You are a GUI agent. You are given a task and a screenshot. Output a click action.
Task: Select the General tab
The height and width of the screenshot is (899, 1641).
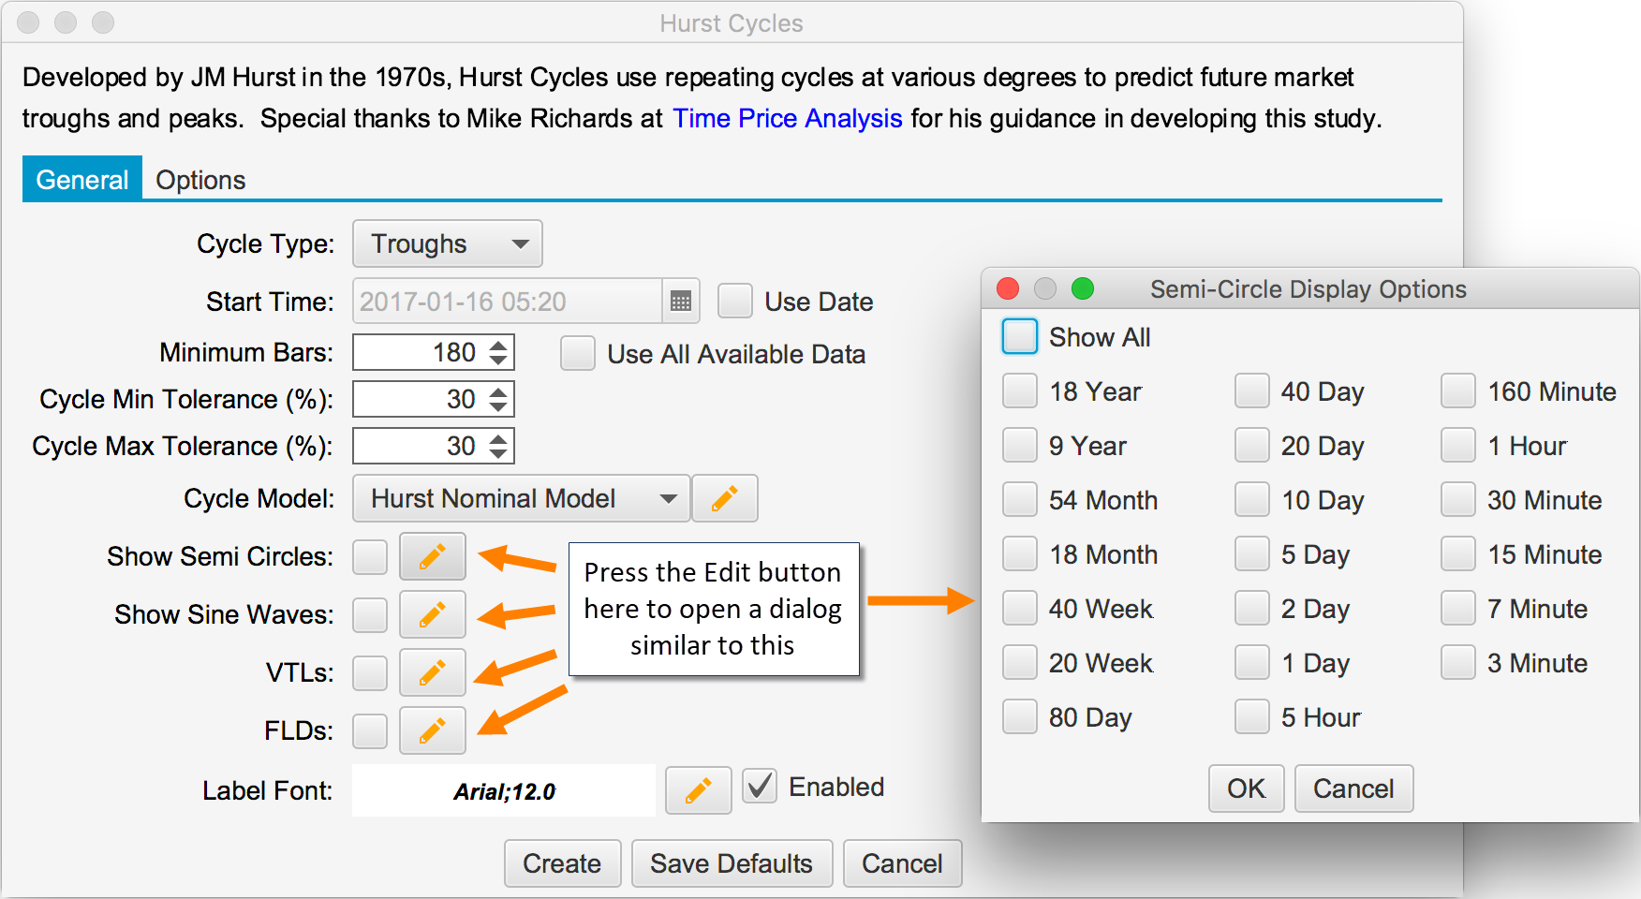pos(82,180)
